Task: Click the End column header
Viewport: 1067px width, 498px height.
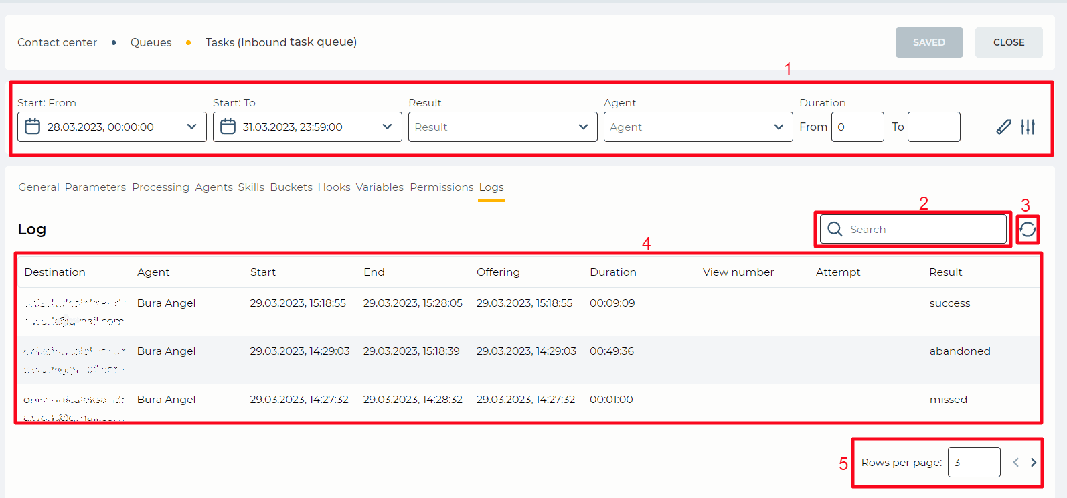Action: (374, 272)
